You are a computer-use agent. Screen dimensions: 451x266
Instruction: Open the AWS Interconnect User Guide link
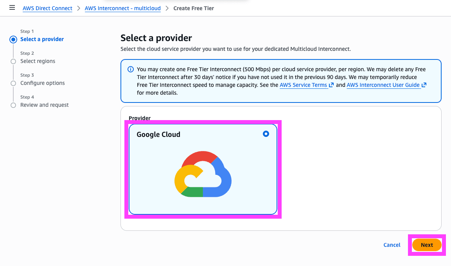pos(383,85)
